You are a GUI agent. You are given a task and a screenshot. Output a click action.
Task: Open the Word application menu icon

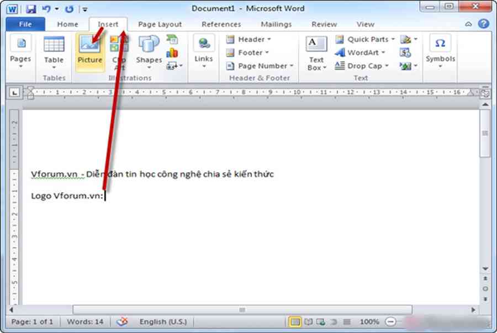pos(12,9)
